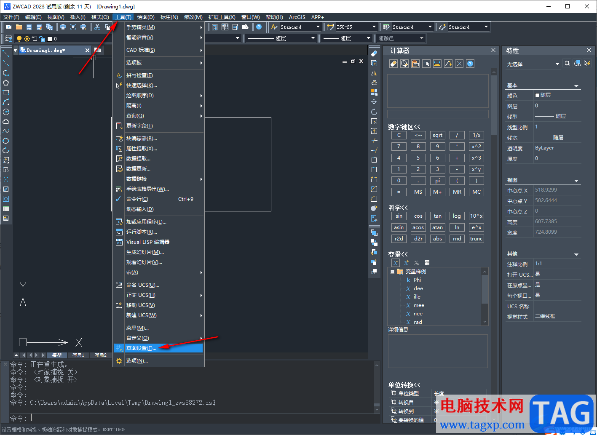Collapse the 变量样例 tree node
Image resolution: width=597 pixels, height=435 pixels.
(392, 272)
